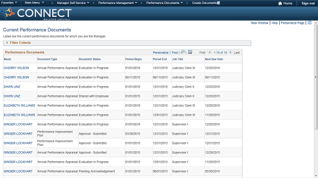This screenshot has width=318, height=178.
Task: Select the 03/30/2015 period begin cell
Action: pyautogui.click(x=133, y=133)
